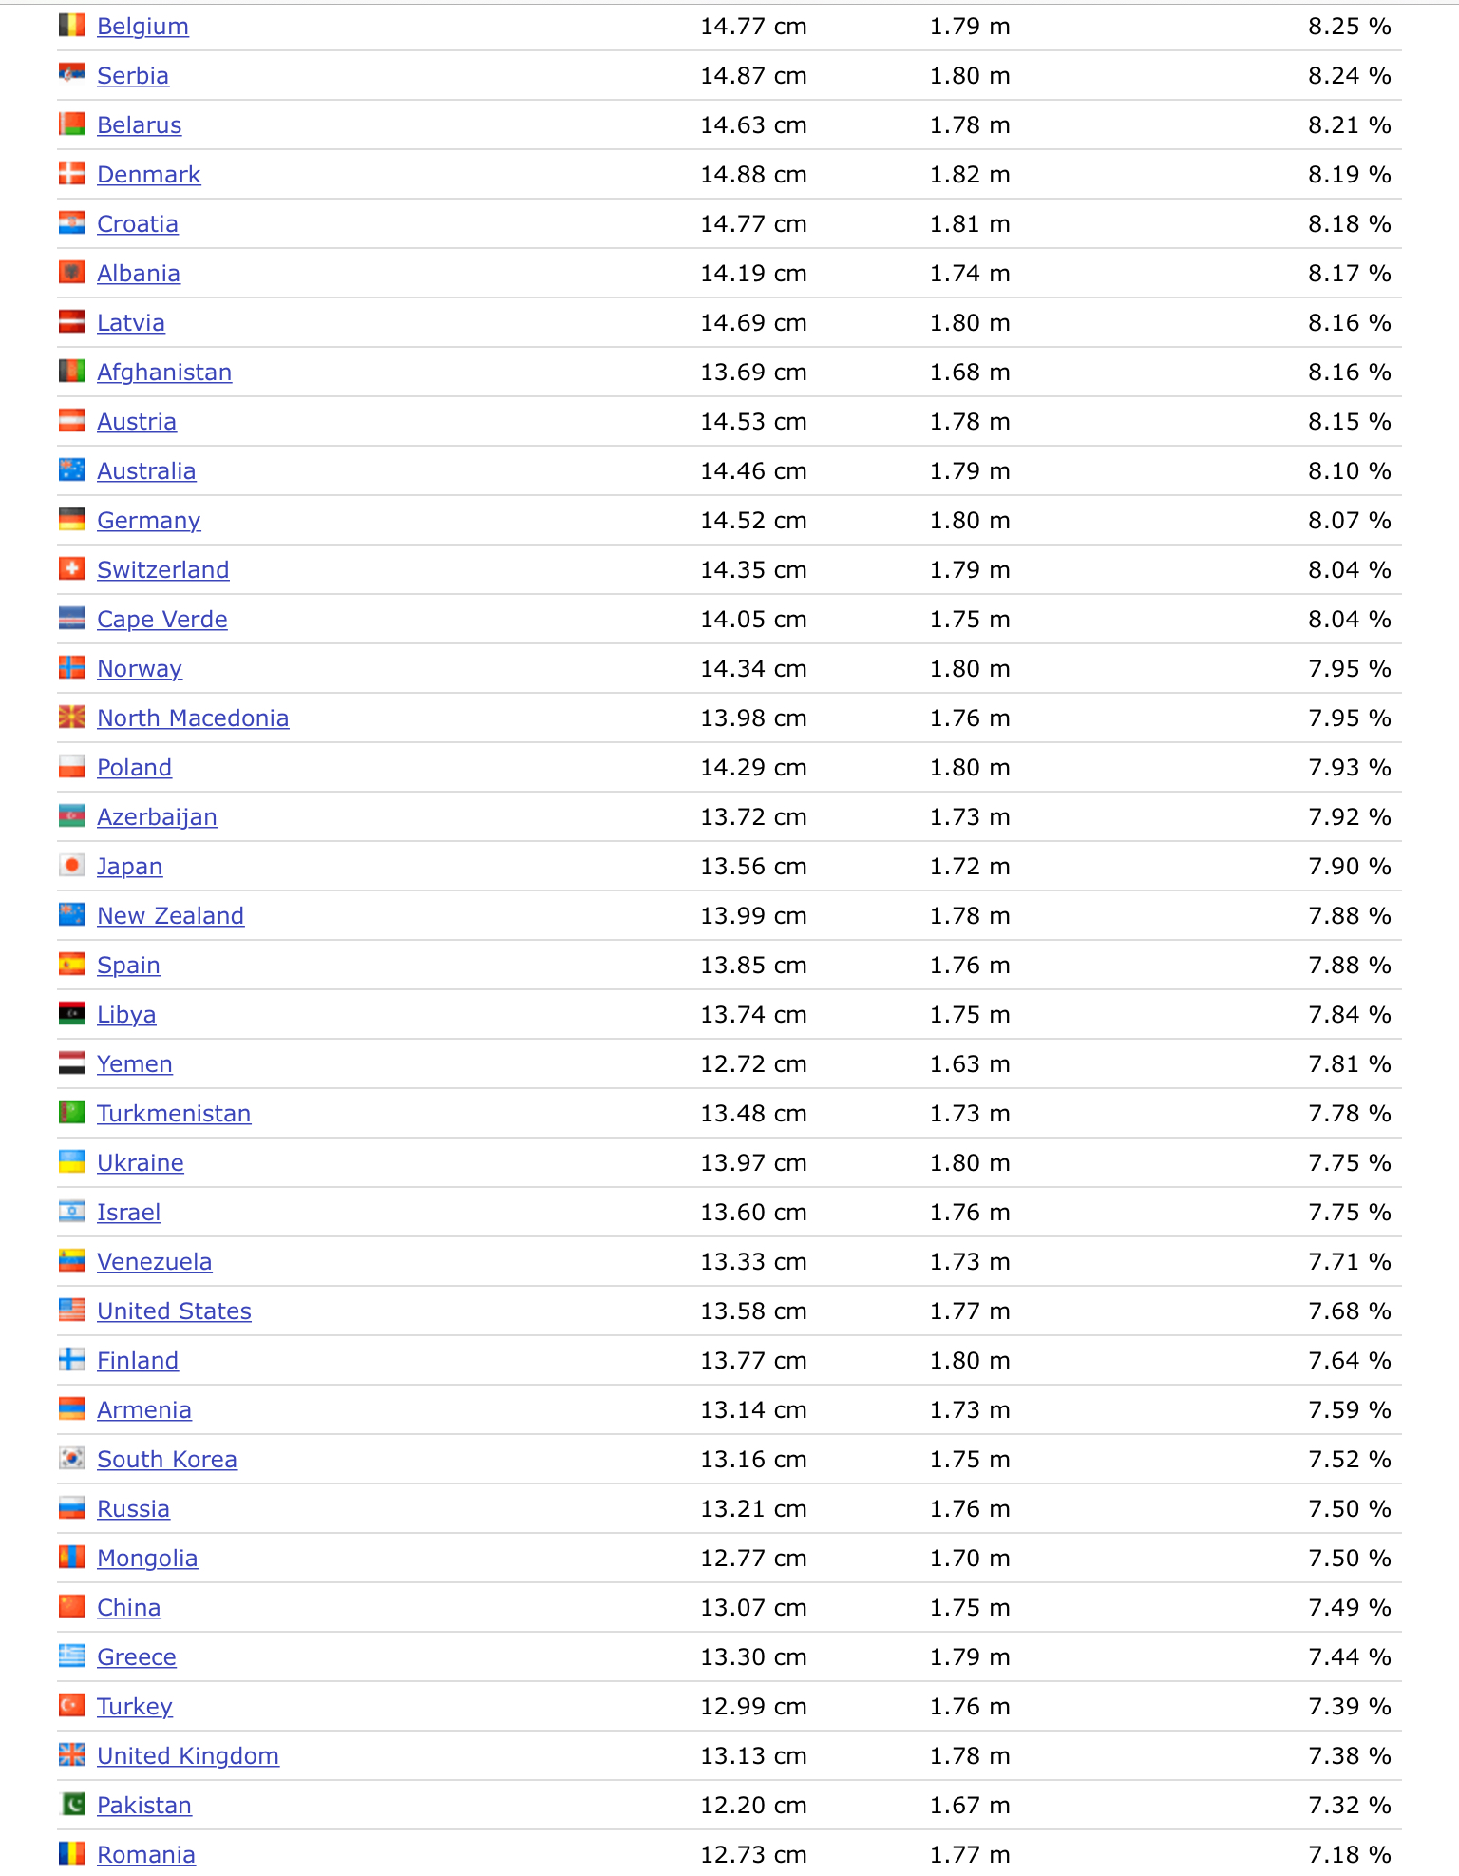The height and width of the screenshot is (1876, 1459).
Task: Follow the Cape Verde link
Action: click(162, 620)
